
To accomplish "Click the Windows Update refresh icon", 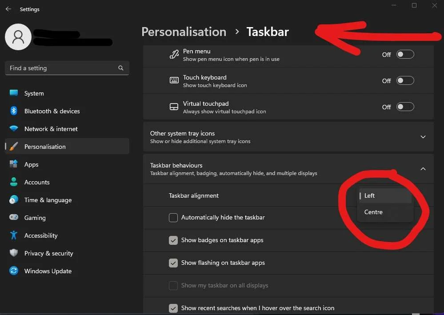I will coord(14,271).
